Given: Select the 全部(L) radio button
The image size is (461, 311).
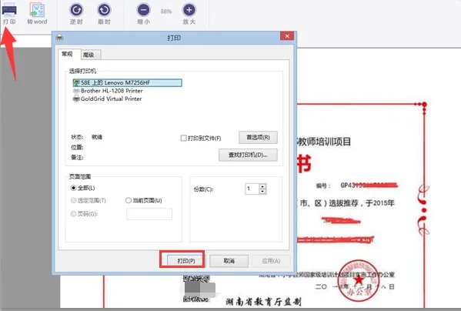Looking at the screenshot, I should pos(74,188).
